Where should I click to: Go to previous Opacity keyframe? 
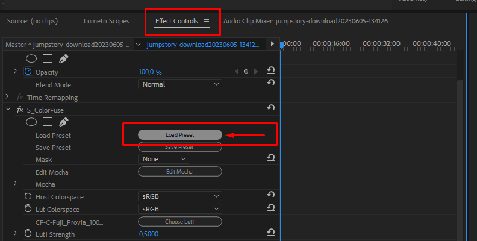tap(237, 72)
